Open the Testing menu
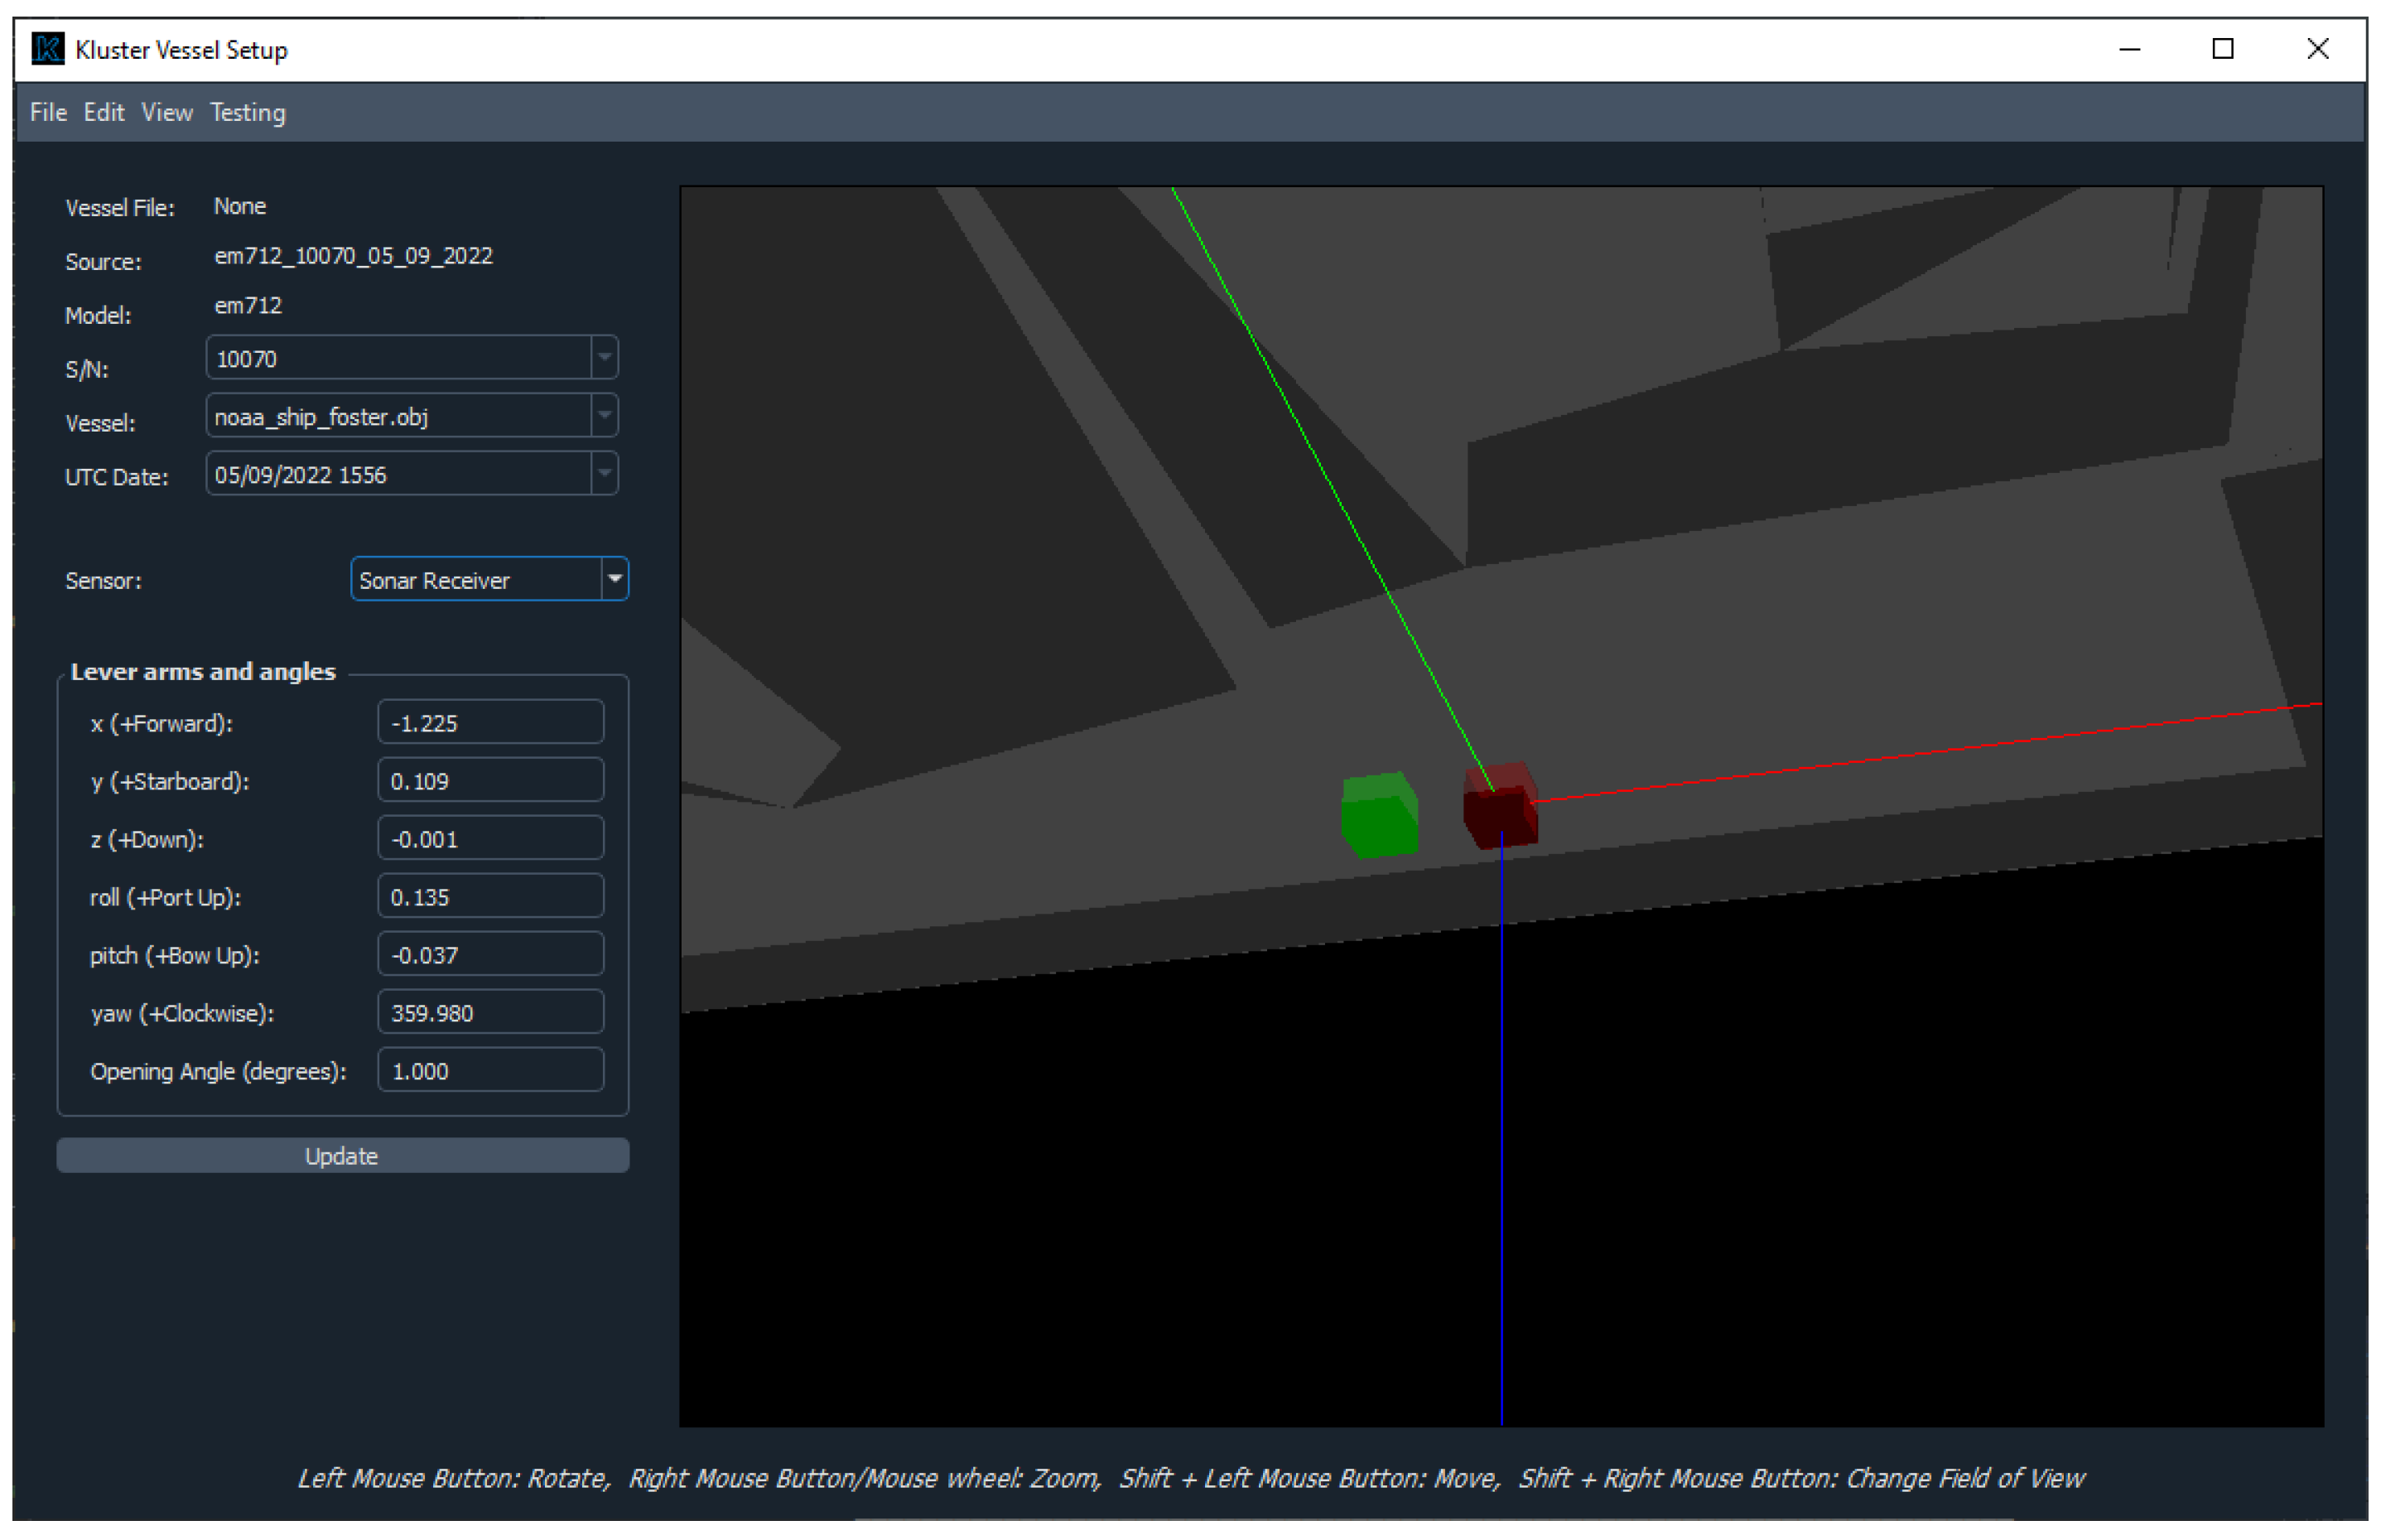This screenshot has height=1540, width=2381. pos(248,112)
